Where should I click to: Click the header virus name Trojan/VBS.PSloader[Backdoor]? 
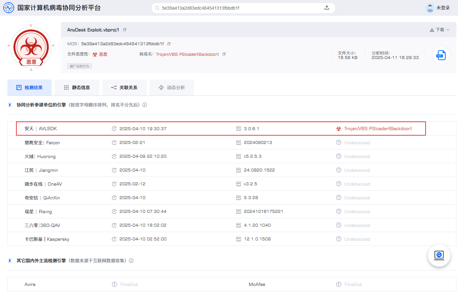click(x=187, y=54)
